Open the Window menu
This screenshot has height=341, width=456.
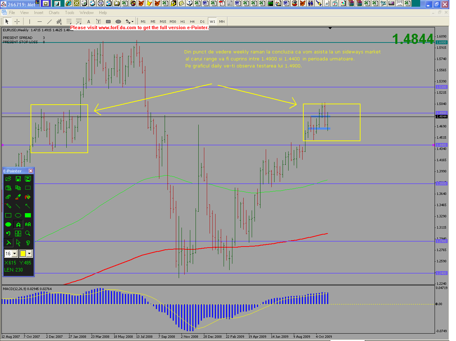(86, 13)
